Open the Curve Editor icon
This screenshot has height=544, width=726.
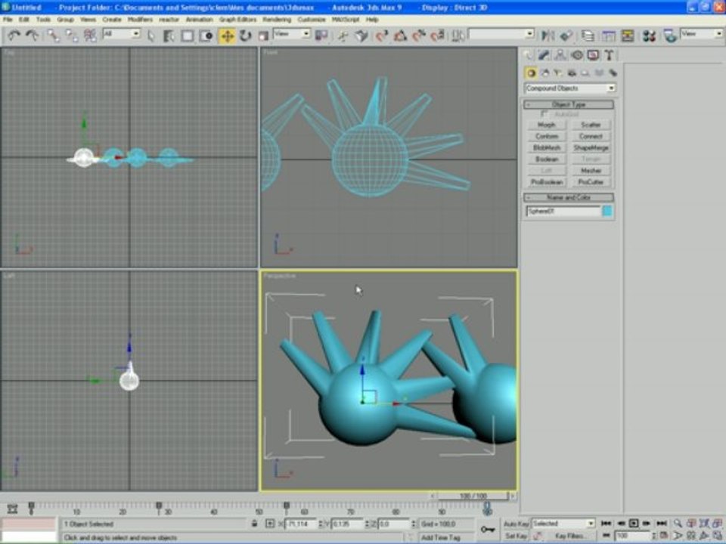[x=608, y=36]
